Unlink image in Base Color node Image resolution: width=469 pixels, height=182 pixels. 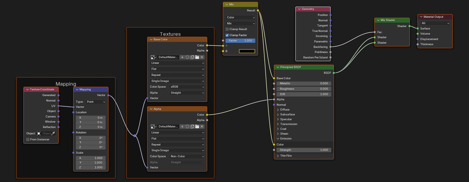[x=202, y=57]
